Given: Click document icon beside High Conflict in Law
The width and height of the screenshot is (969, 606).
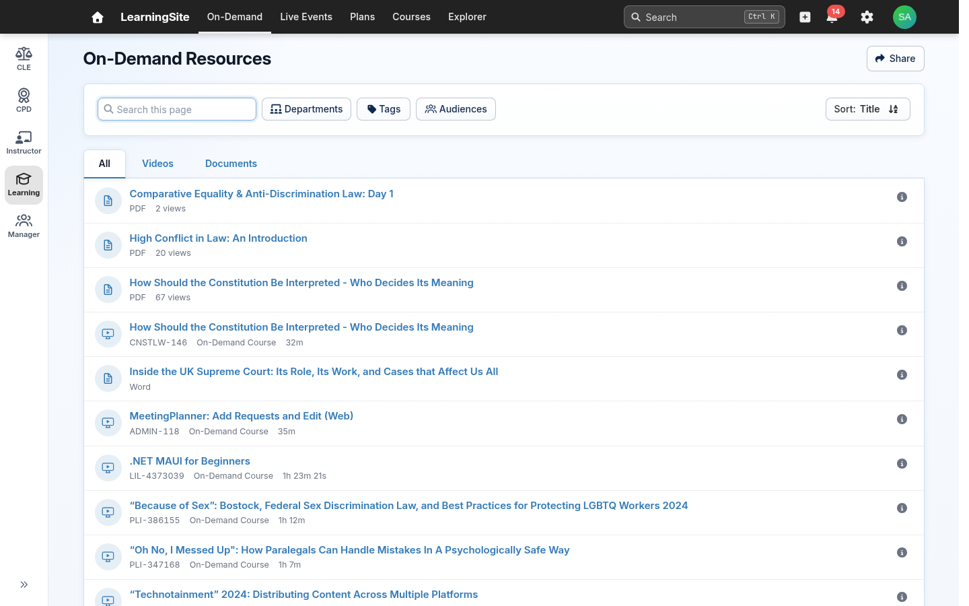Looking at the screenshot, I should 108,245.
